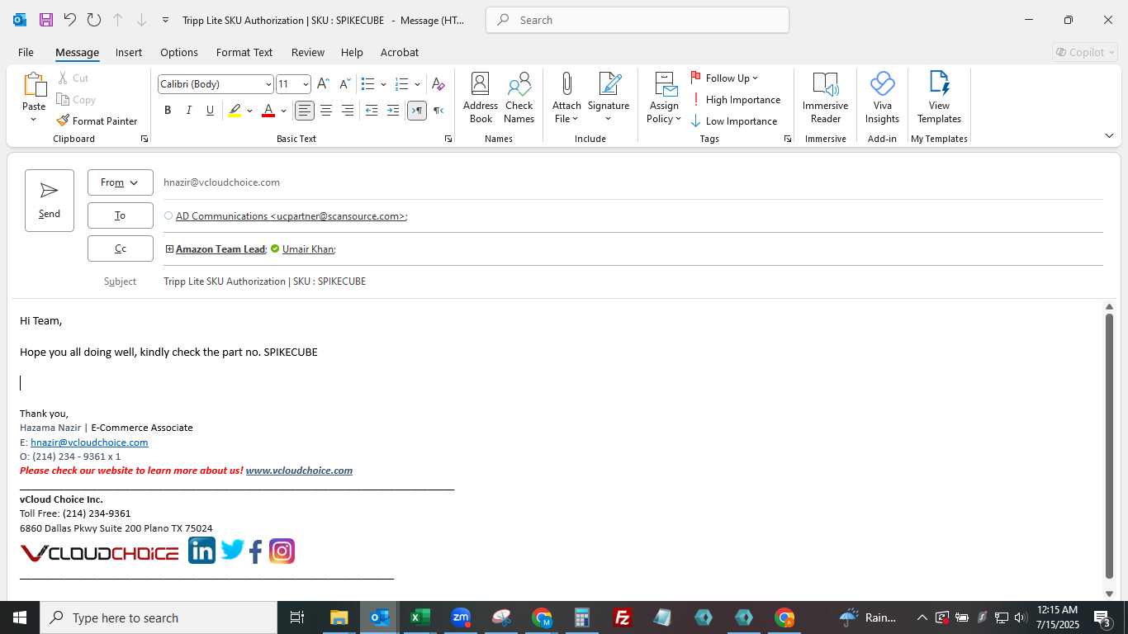Mark message as Low Importance

pos(734,121)
